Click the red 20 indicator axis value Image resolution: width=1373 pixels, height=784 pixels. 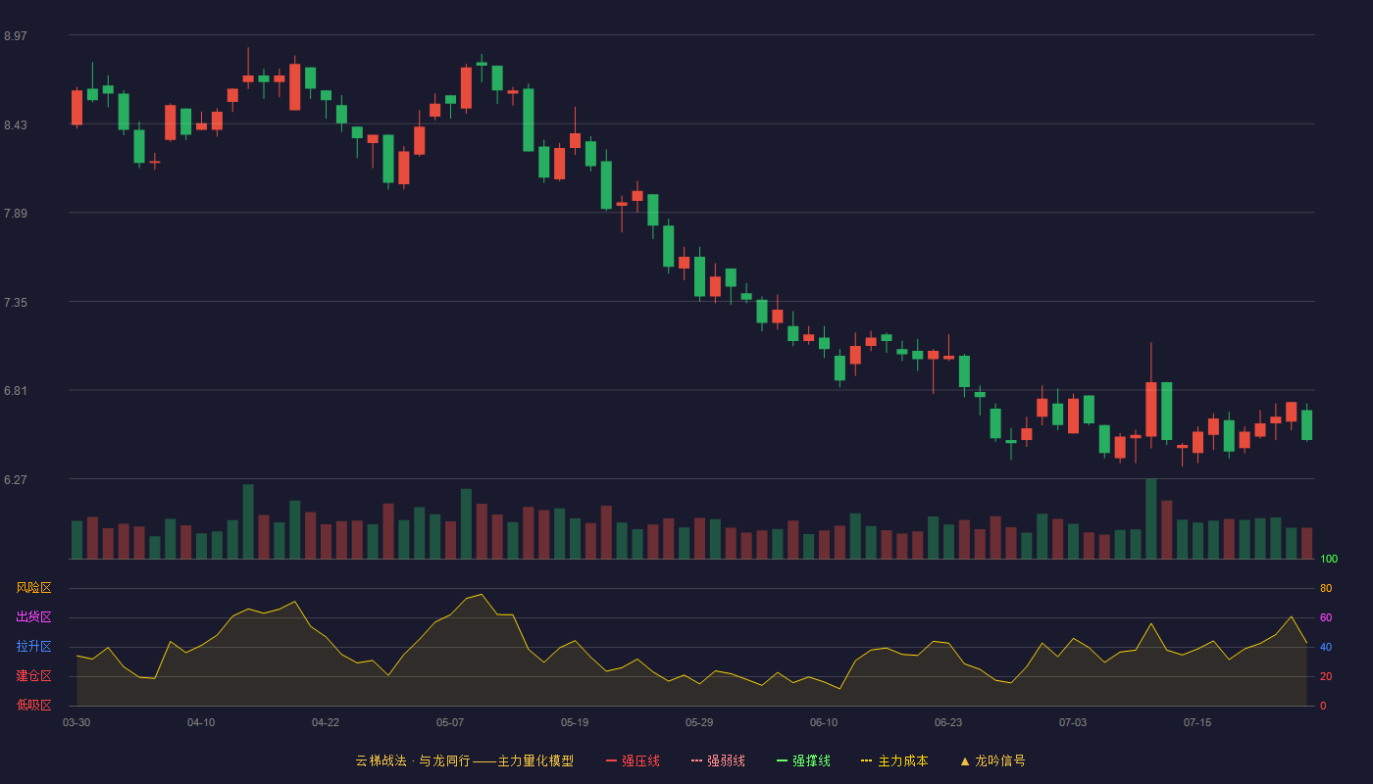[x=1326, y=676]
